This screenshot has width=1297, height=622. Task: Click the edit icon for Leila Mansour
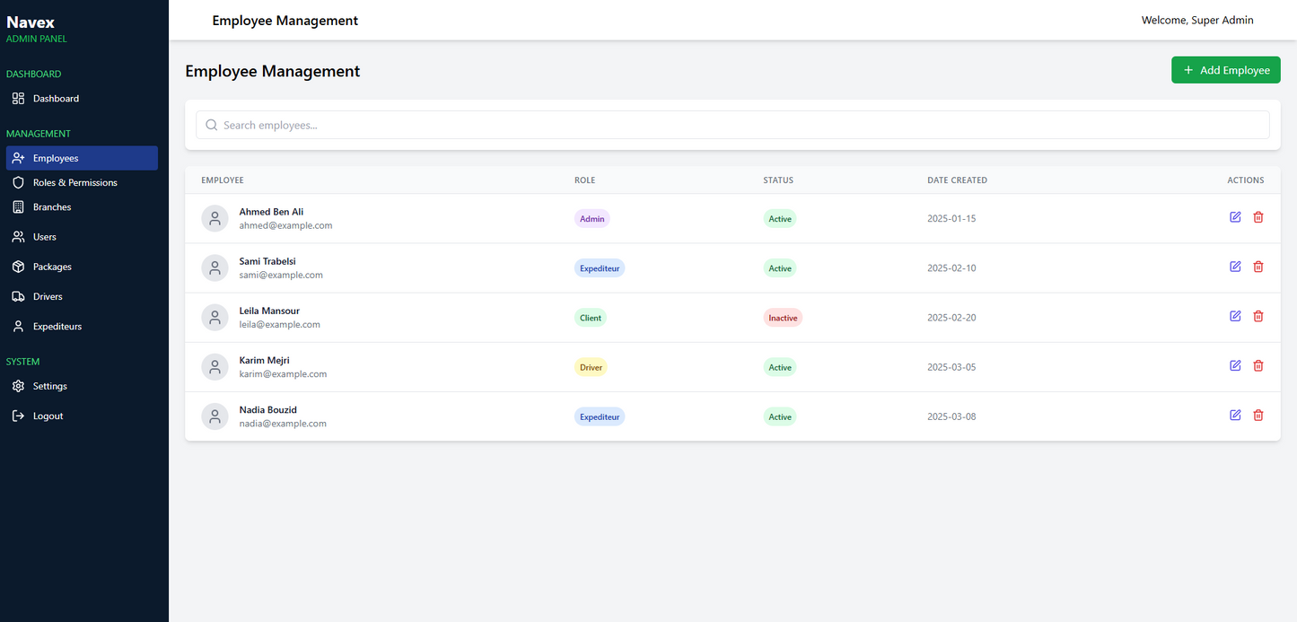[1235, 316]
